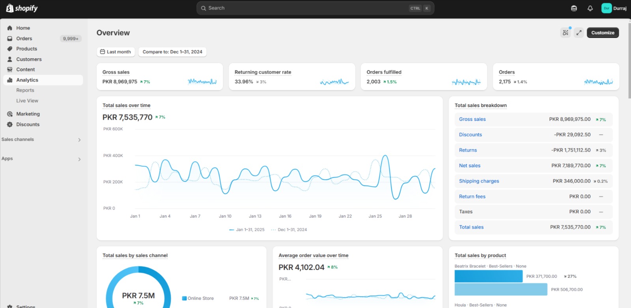Go to Reports under Analytics
The height and width of the screenshot is (308, 631).
tap(25, 90)
